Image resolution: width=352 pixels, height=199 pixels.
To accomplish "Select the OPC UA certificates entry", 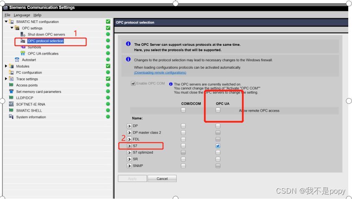I will [43, 54].
